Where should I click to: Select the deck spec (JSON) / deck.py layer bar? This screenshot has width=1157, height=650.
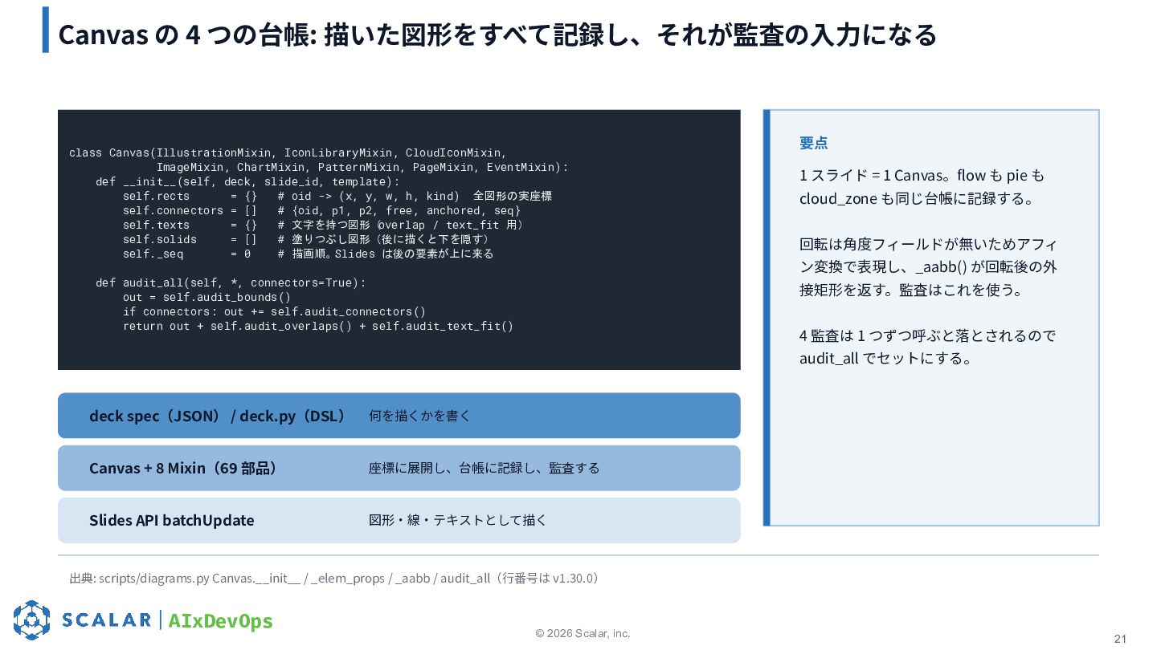point(399,416)
